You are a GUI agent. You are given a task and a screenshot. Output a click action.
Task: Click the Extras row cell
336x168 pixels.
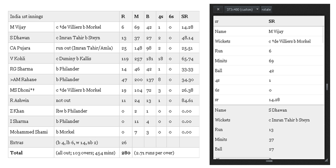(31, 142)
